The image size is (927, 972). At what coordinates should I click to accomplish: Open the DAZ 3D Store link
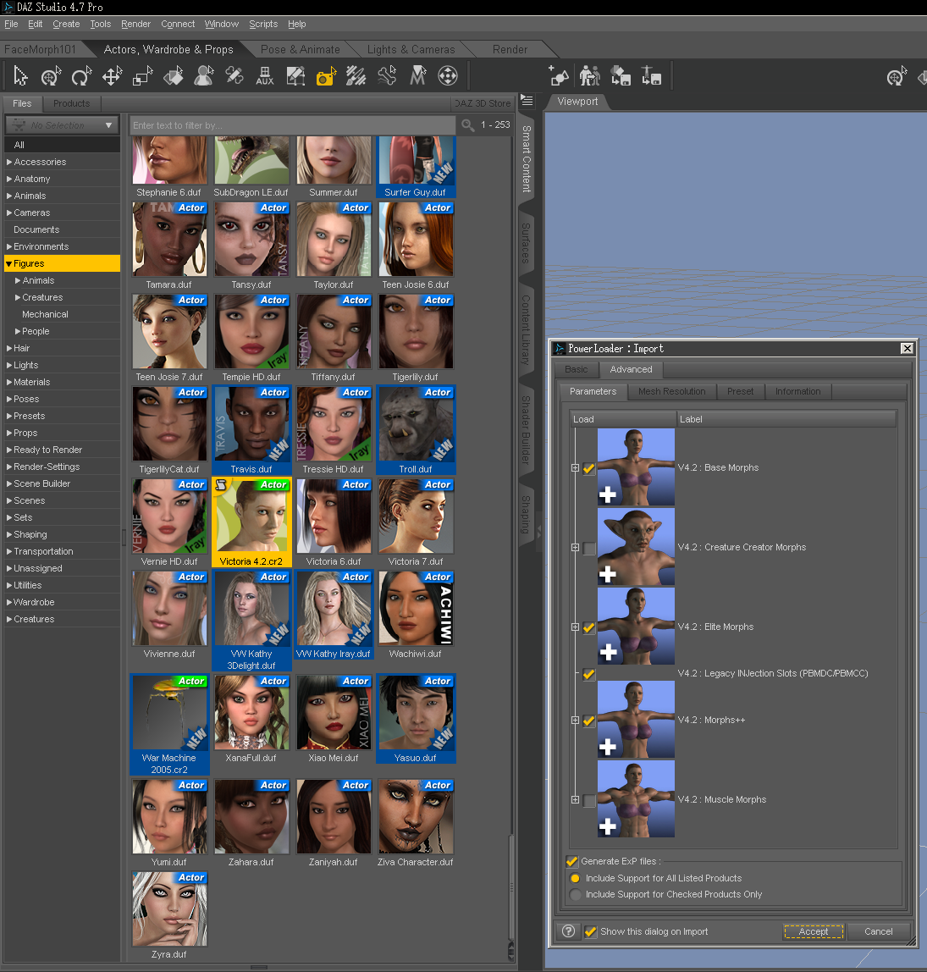483,103
